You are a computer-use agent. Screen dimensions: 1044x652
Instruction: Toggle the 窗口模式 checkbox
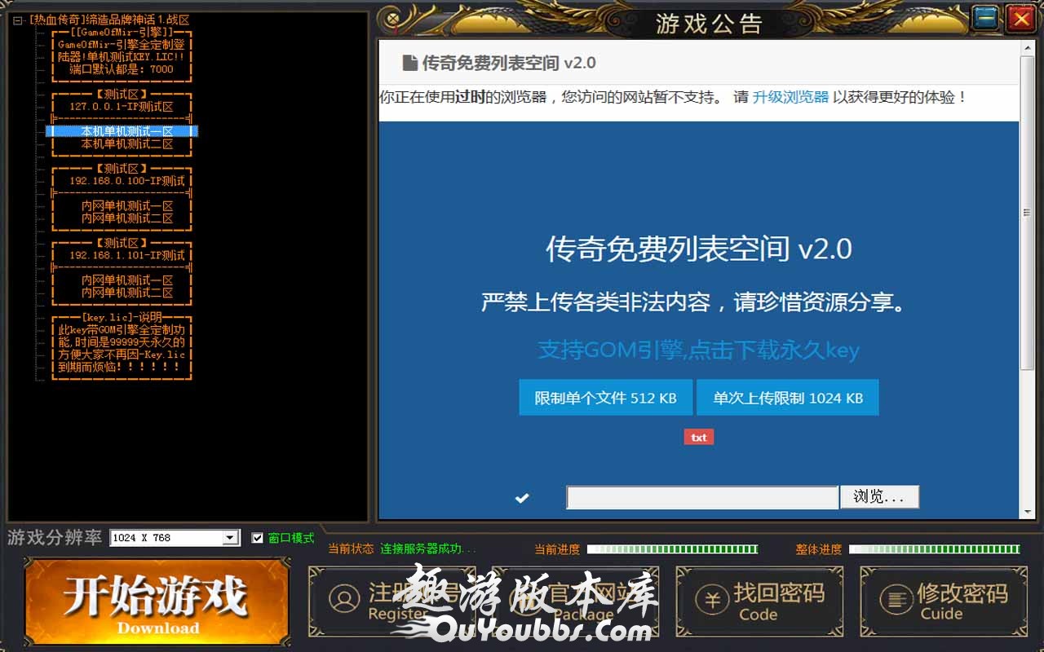(258, 538)
